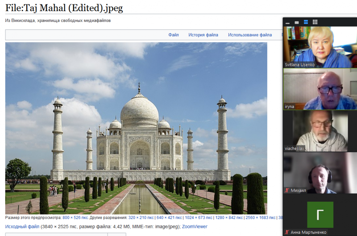Viewport: 357px width, 236px height.
Task: Hide the Zoom video thumbnail panel
Action: (287, 23)
